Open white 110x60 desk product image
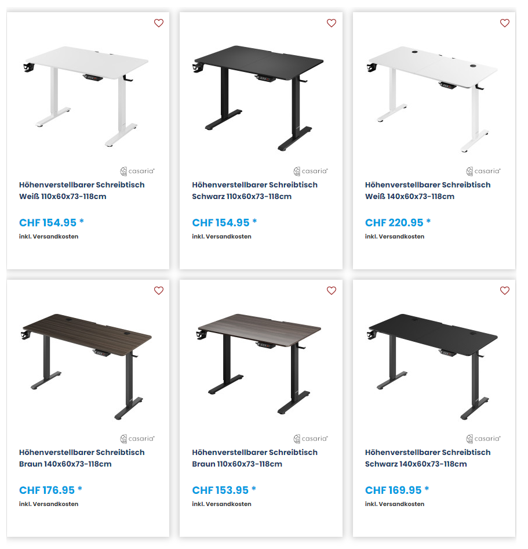 pyautogui.click(x=87, y=96)
